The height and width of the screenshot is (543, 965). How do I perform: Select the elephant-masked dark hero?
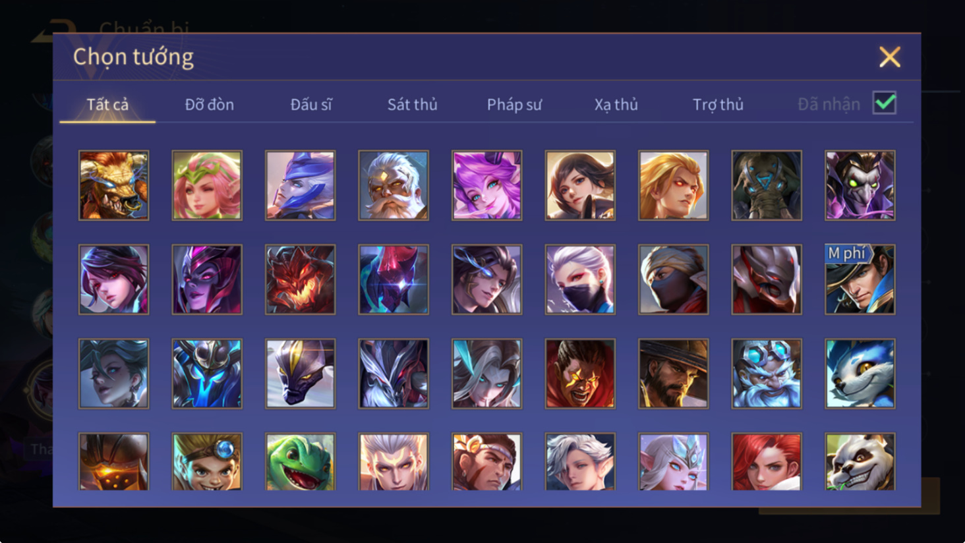click(x=767, y=185)
